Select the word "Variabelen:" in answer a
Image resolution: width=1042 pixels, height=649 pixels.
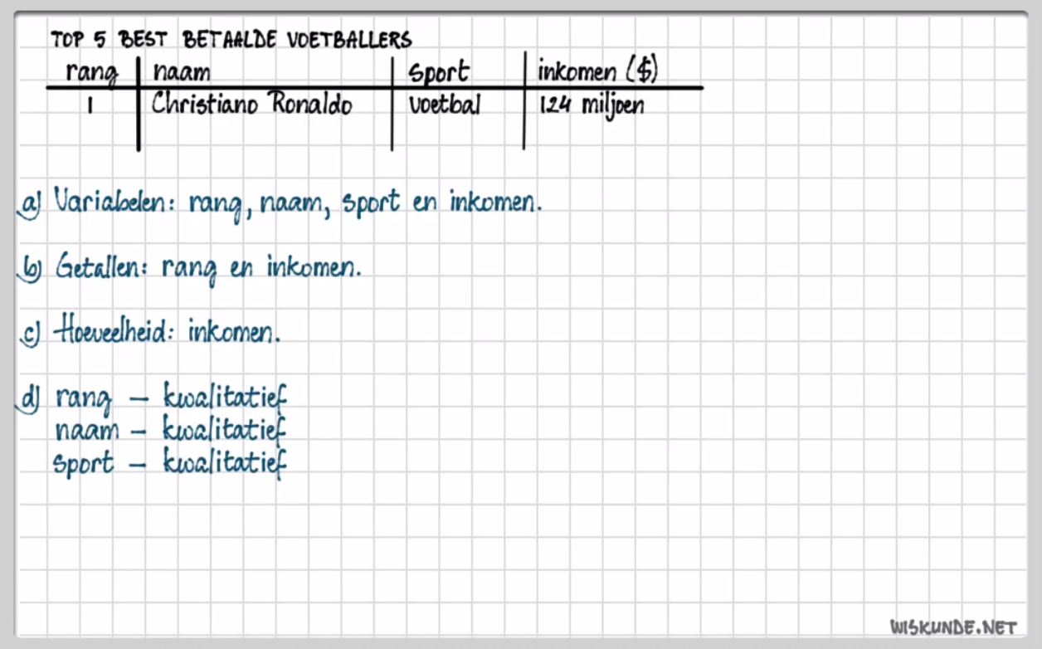(115, 202)
